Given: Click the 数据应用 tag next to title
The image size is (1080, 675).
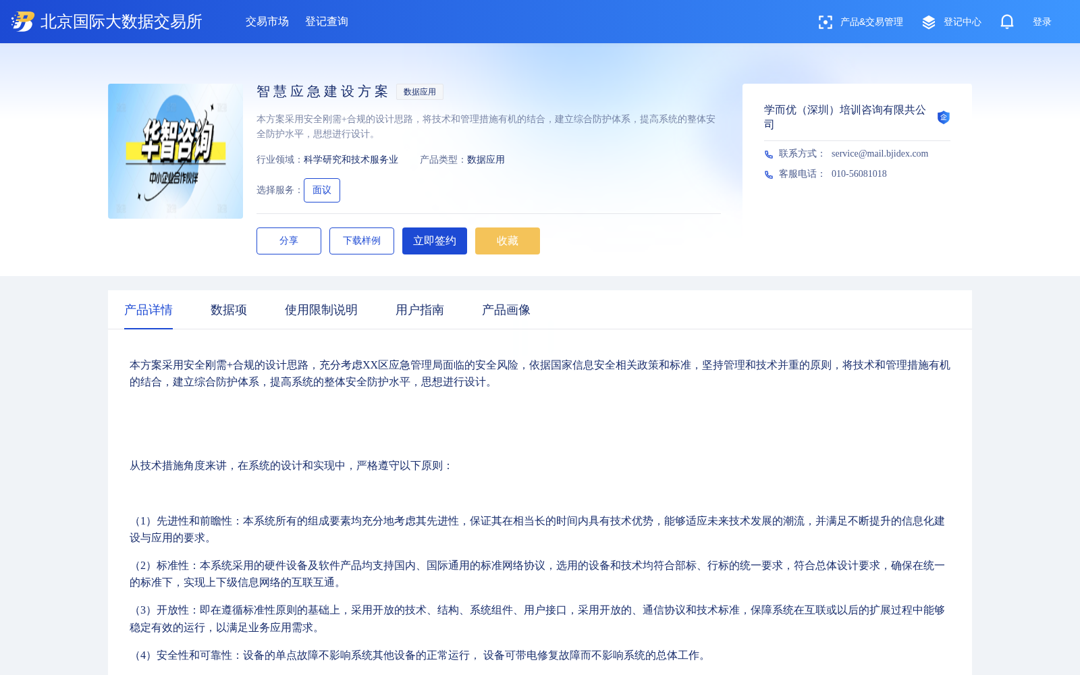Looking at the screenshot, I should click(x=420, y=92).
